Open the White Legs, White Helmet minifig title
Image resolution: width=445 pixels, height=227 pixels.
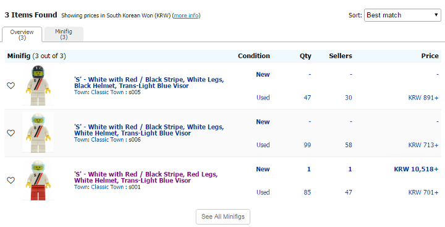pyautogui.click(x=149, y=130)
